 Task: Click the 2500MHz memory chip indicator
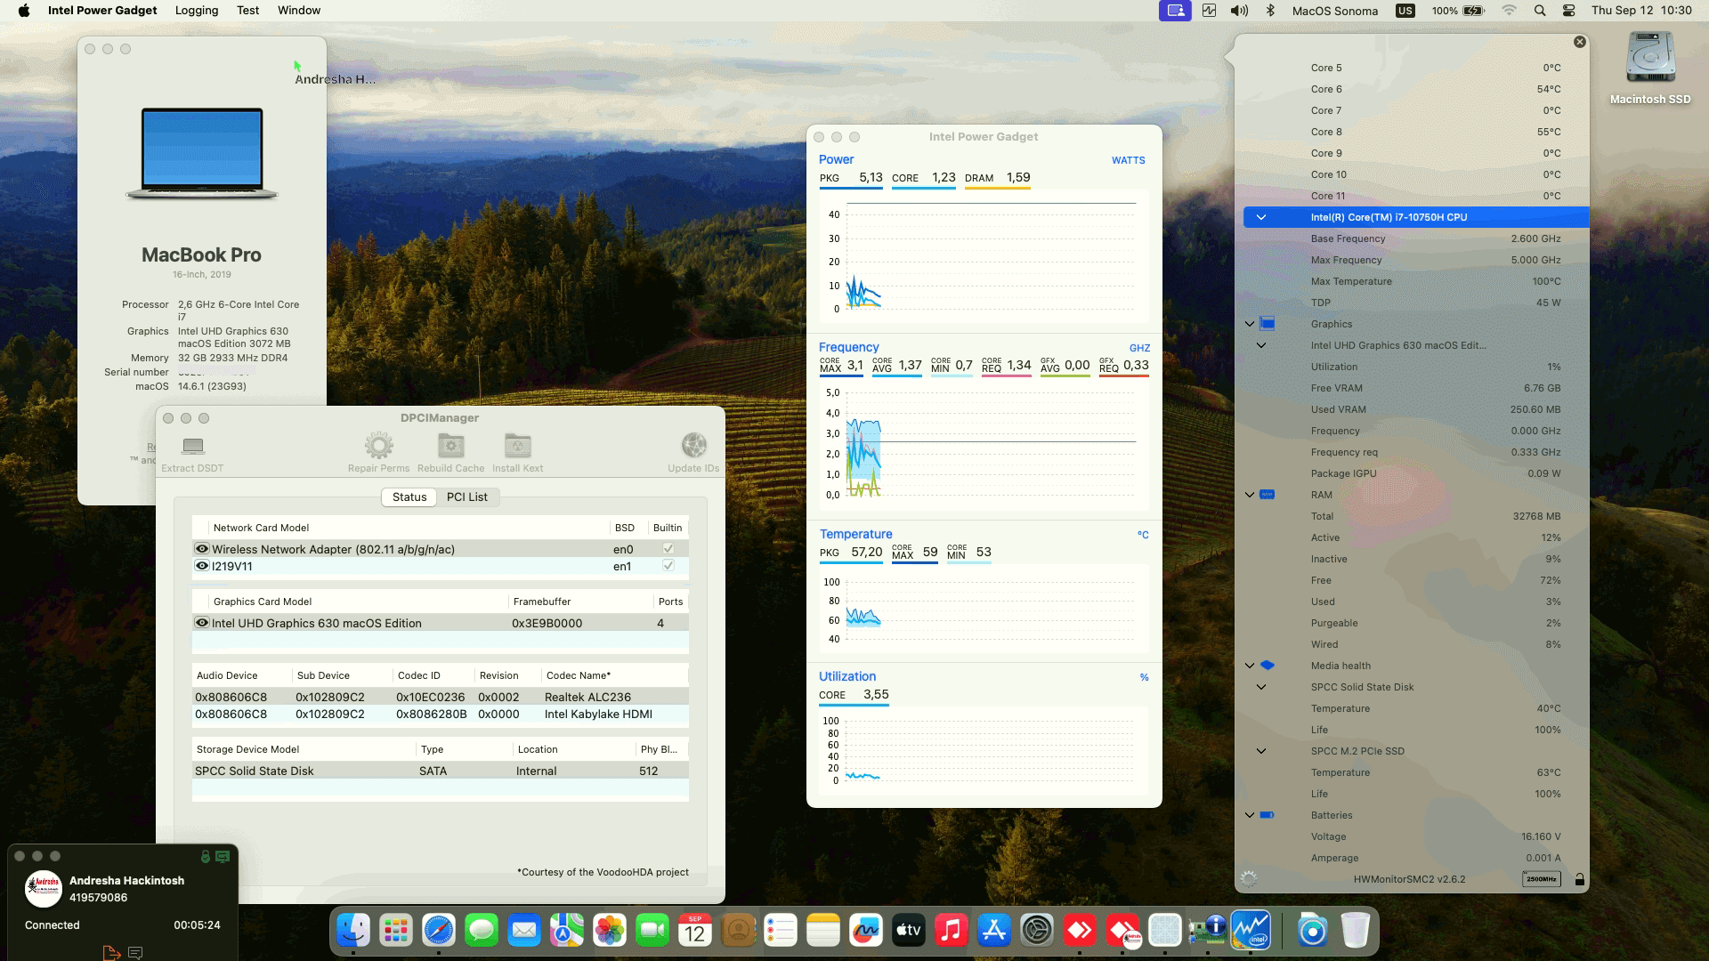1541,879
